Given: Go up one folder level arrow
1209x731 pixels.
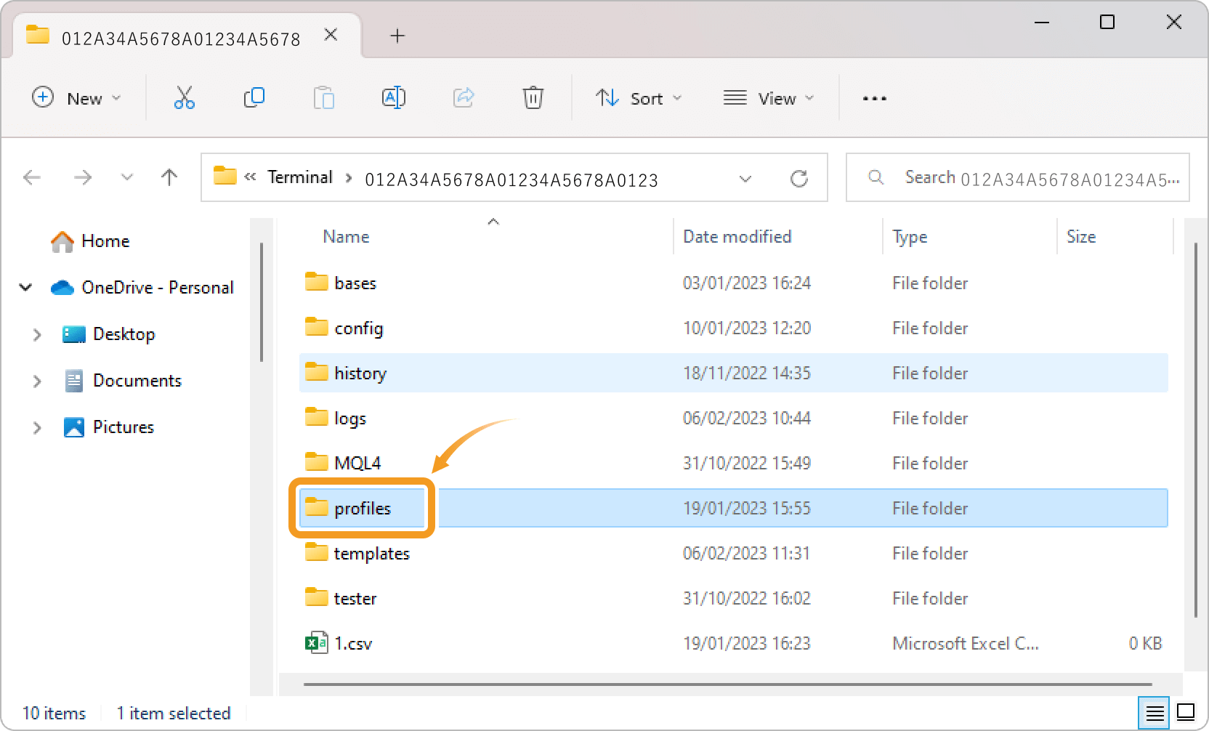Looking at the screenshot, I should click(x=169, y=177).
